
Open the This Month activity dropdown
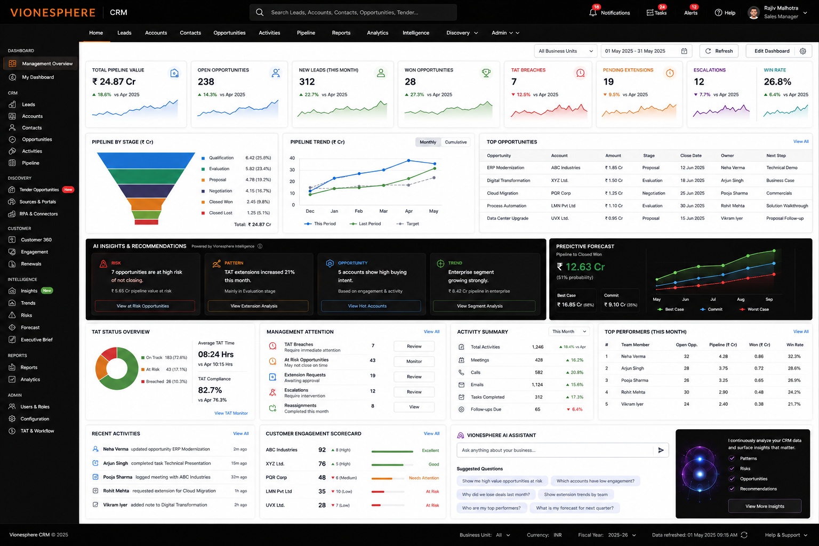(x=569, y=332)
